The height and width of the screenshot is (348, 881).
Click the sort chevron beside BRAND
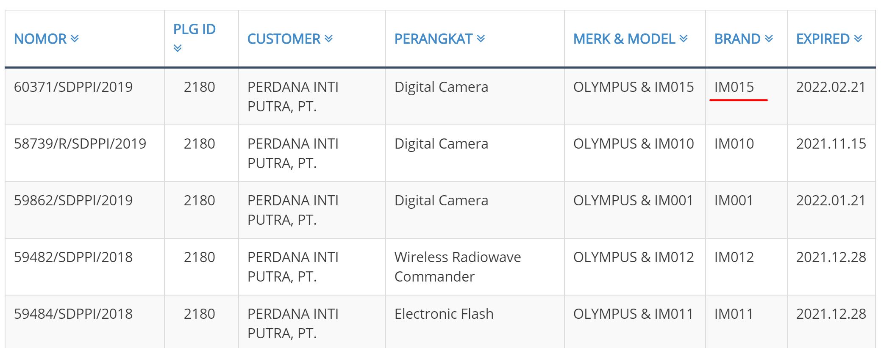769,39
